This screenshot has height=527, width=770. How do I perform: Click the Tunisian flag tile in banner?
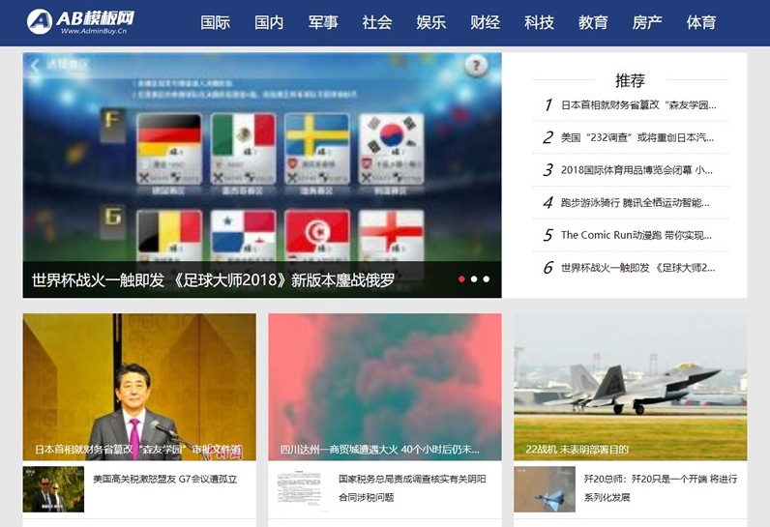[317, 236]
